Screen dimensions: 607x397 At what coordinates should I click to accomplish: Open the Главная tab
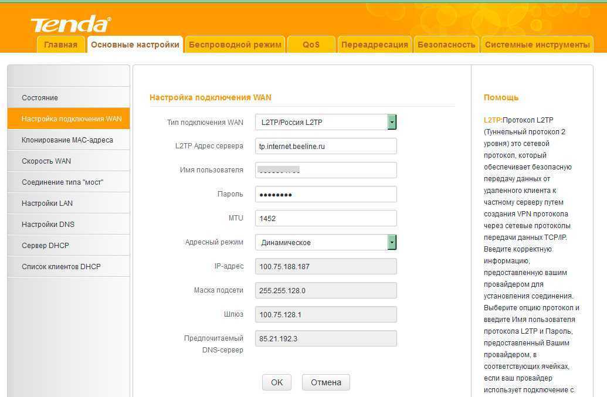point(61,45)
